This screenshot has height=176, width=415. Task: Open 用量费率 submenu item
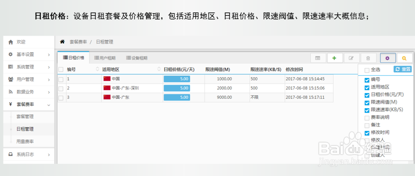(x=25, y=142)
